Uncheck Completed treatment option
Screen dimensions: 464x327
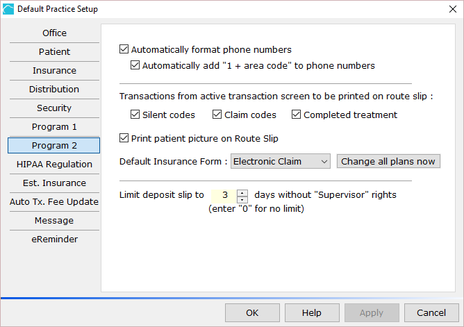[296, 115]
